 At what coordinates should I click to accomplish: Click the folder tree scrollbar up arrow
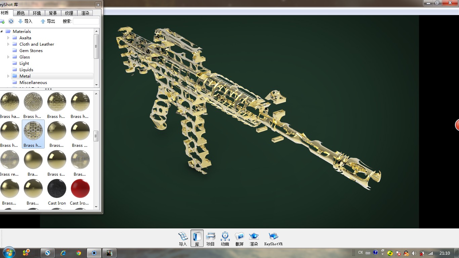point(96,31)
